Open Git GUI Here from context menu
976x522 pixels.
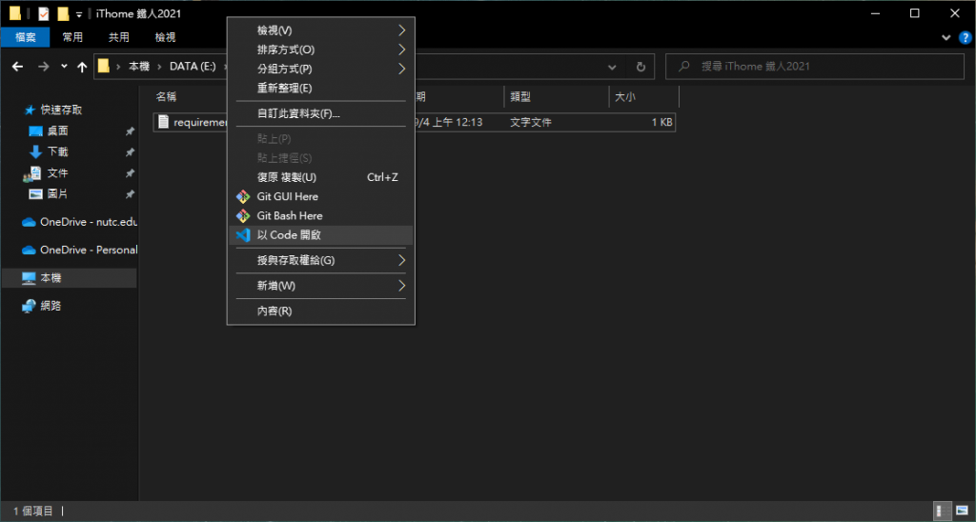pyautogui.click(x=320, y=196)
